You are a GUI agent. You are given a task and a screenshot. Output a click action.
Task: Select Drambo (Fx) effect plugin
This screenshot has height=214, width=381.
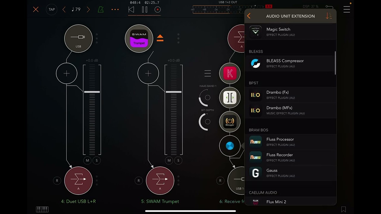(x=291, y=95)
